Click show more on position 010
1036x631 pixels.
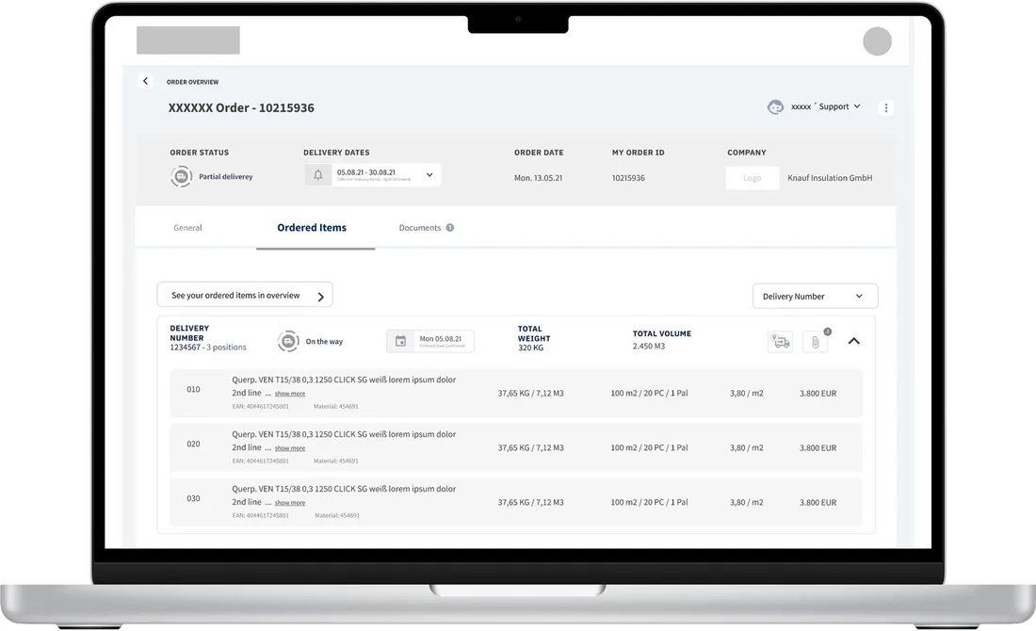(290, 394)
